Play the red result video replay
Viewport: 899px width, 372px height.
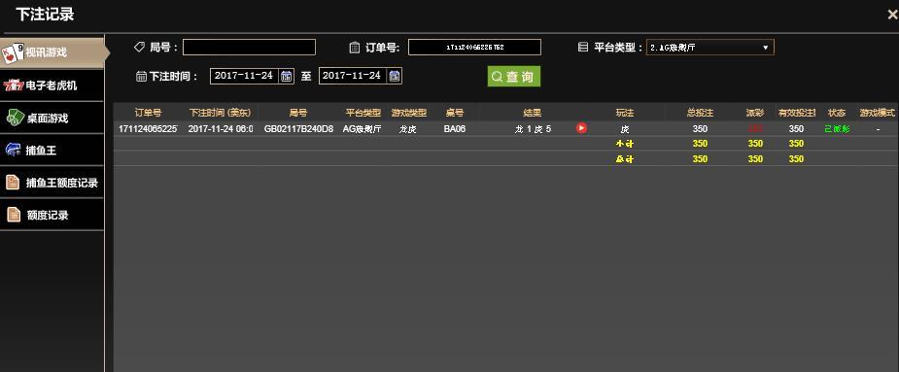[x=581, y=128]
